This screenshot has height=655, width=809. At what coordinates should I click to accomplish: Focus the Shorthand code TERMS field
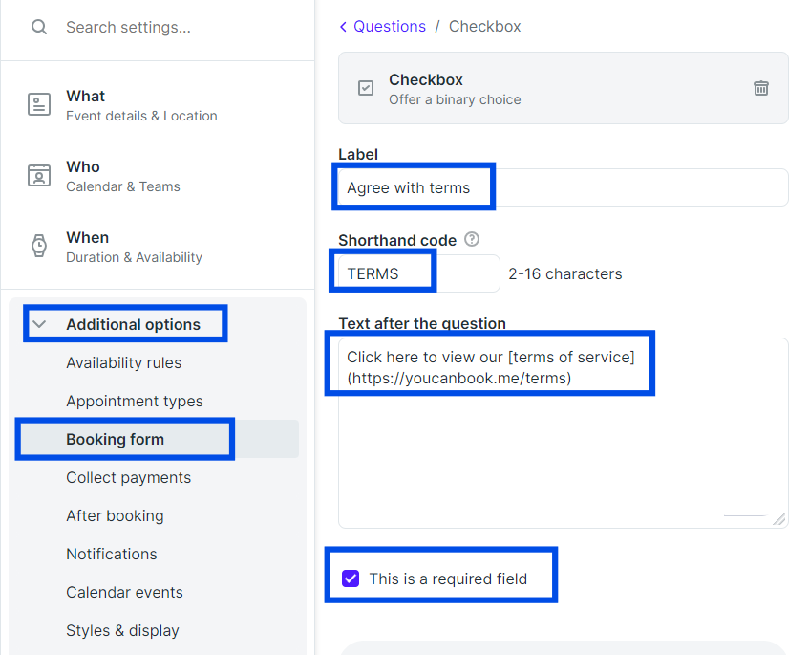[419, 273]
